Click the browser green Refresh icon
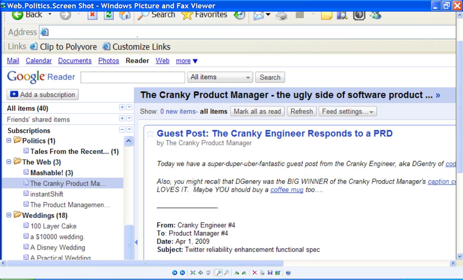 point(109,14)
